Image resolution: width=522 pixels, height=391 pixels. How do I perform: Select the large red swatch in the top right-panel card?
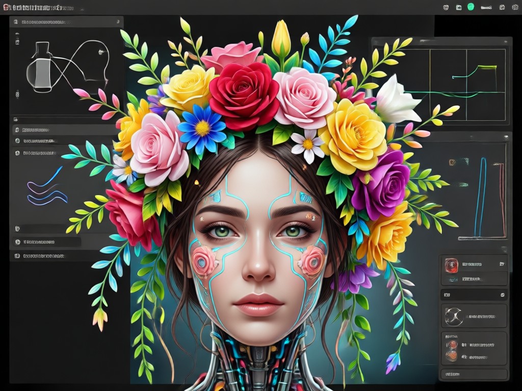[452, 265]
